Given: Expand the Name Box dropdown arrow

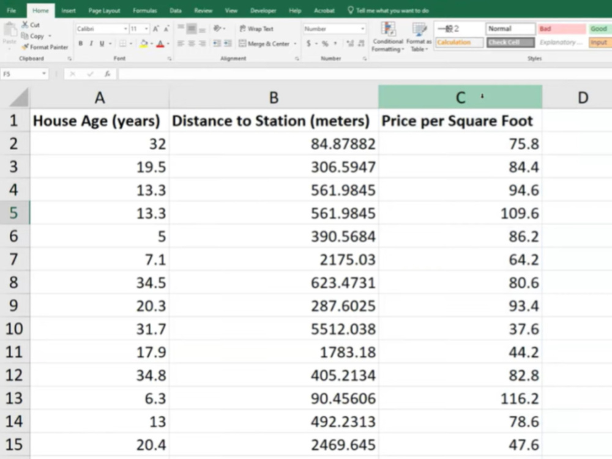Looking at the screenshot, I should (x=44, y=74).
